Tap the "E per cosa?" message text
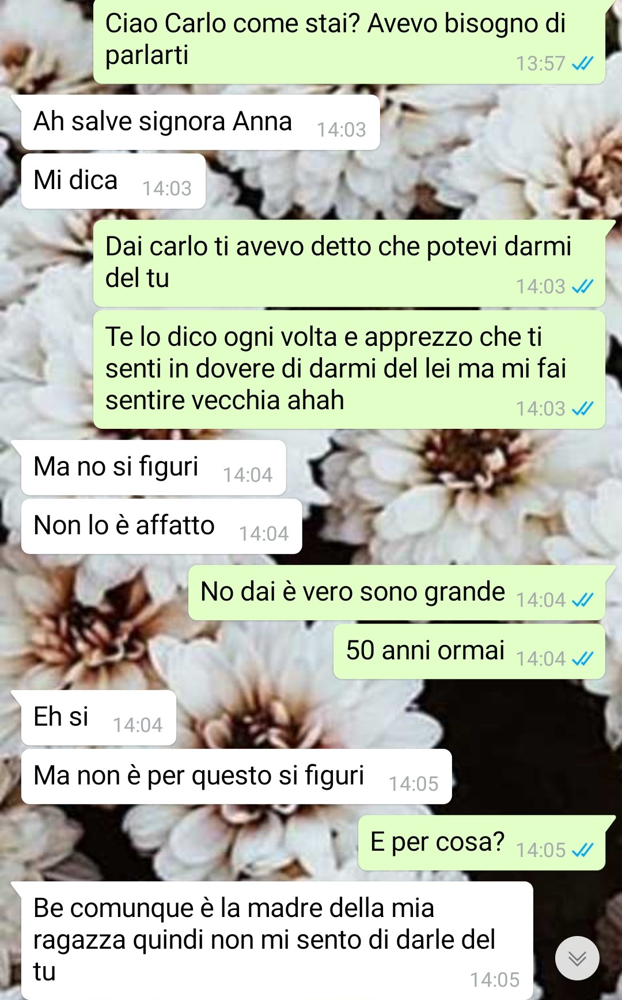622x1000 pixels. [438, 842]
